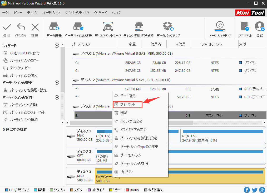Click パーティションの抹消 in the sidebar
The width and height of the screenshot is (267, 193).
(21, 120)
